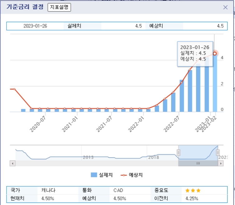Click the 2022-07 x-axis label
235x205 pixels.
[x=171, y=124]
